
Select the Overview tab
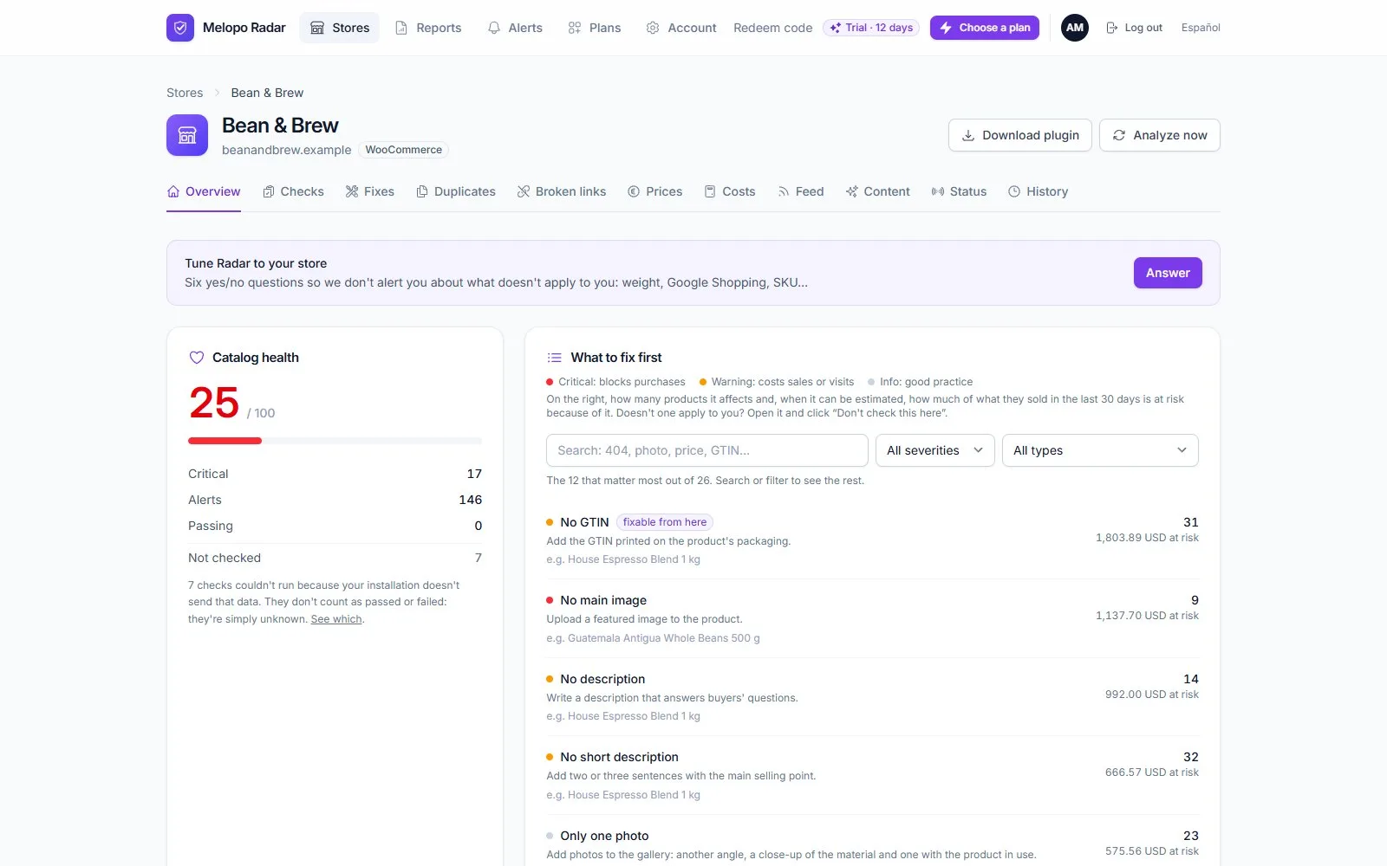pyautogui.click(x=204, y=191)
